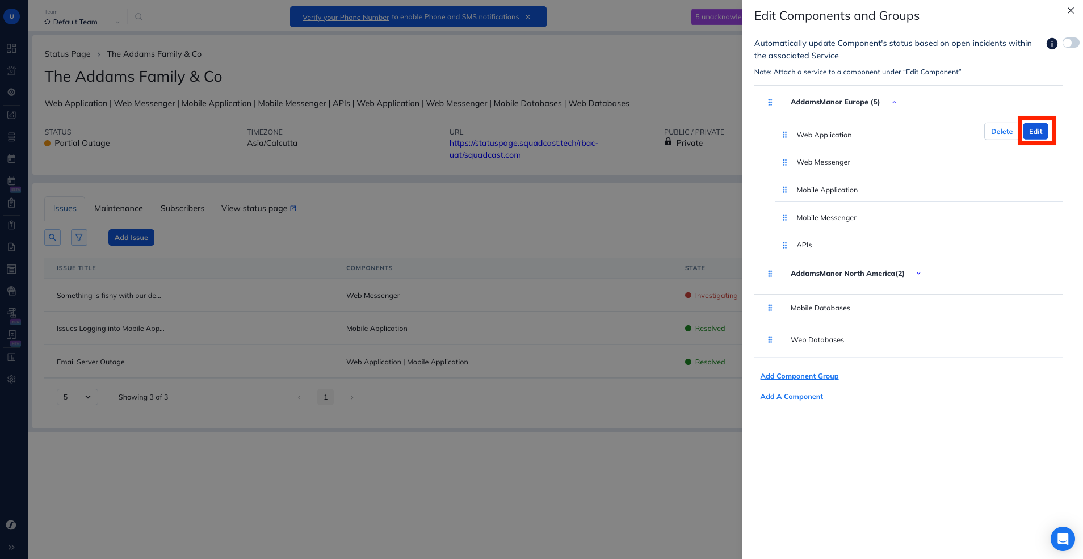Click the info icon beside auto-update text

(x=1051, y=44)
